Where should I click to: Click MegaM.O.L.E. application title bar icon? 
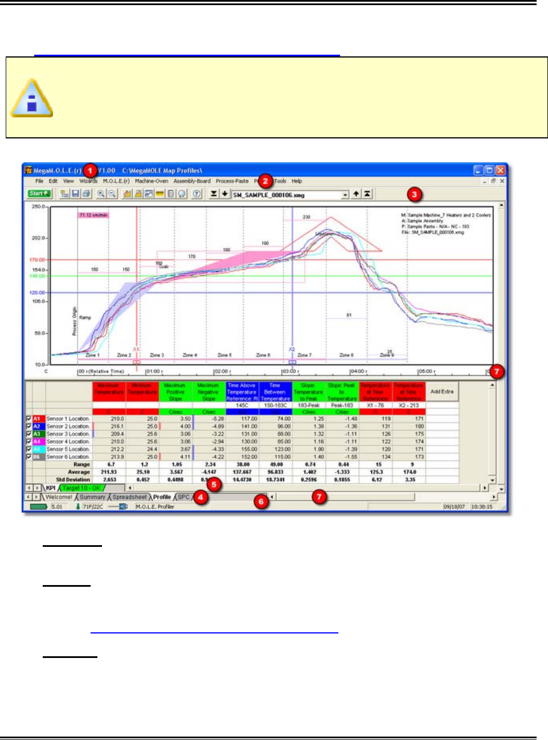[28, 170]
